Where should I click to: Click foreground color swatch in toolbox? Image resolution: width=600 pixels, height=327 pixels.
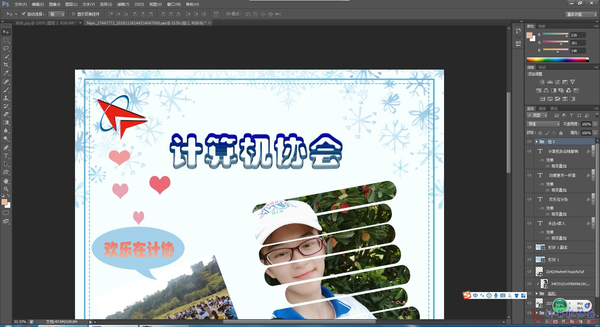point(4,202)
